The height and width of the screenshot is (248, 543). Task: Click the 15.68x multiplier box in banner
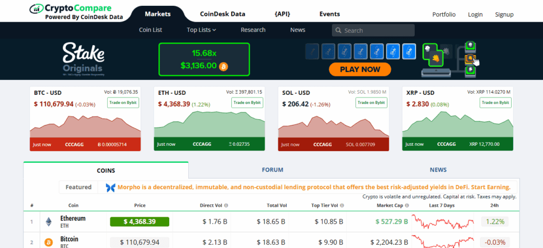(x=204, y=59)
